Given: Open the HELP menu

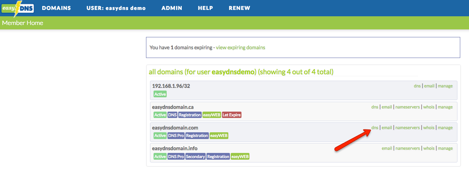Looking at the screenshot, I should [206, 8].
